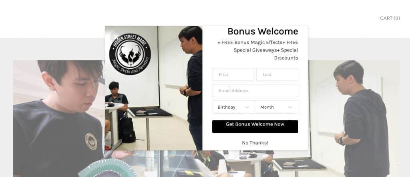Click the gold emblem on black t-shirt
The width and height of the screenshot is (410, 177).
[x=91, y=141]
